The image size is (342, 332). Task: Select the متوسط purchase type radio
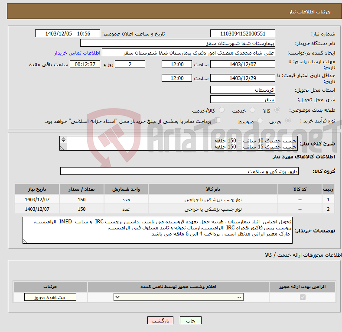[x=260, y=121]
